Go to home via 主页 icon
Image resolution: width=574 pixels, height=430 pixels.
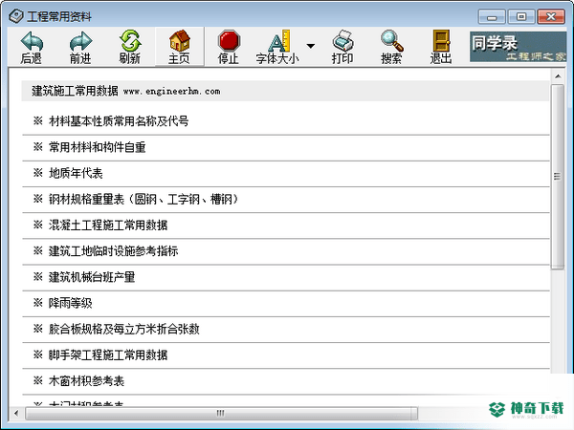coord(180,40)
